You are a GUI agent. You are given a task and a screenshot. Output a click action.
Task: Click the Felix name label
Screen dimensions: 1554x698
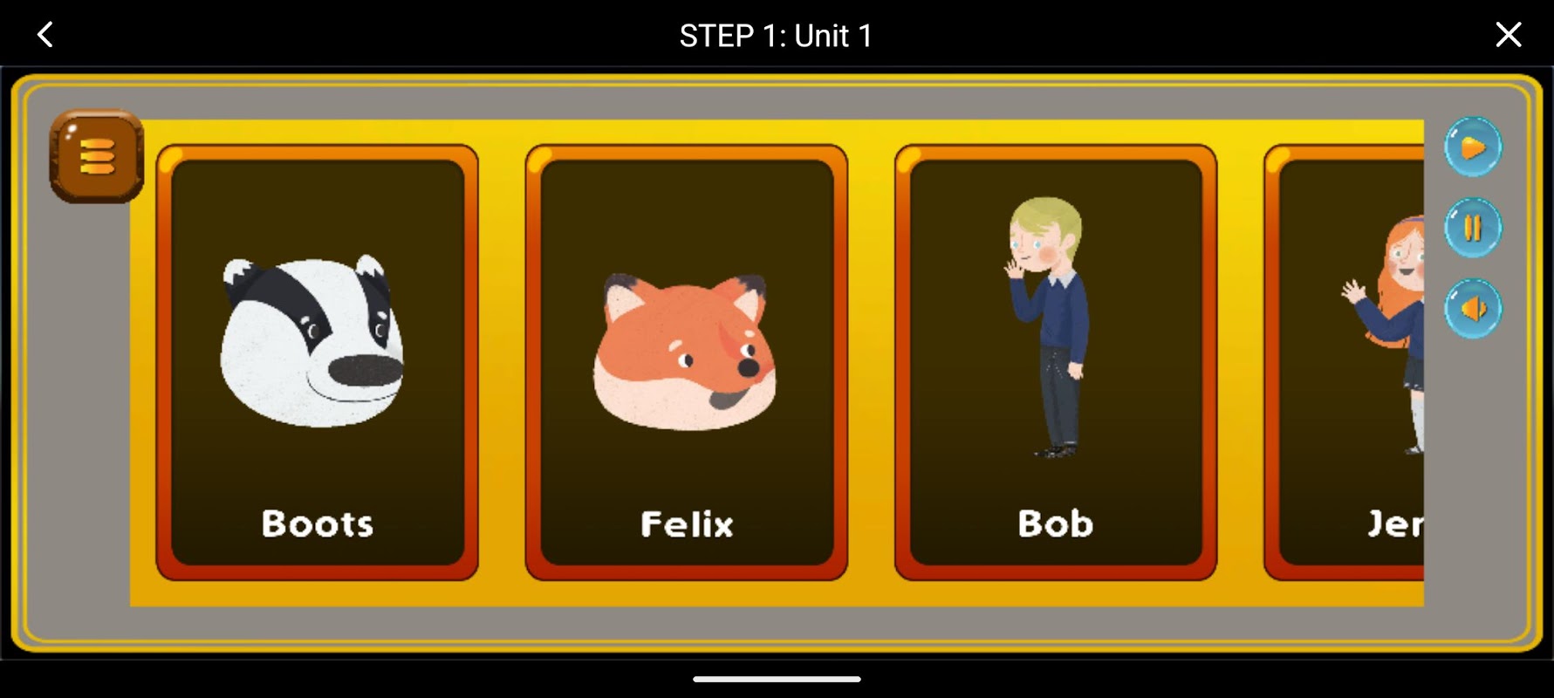point(687,523)
